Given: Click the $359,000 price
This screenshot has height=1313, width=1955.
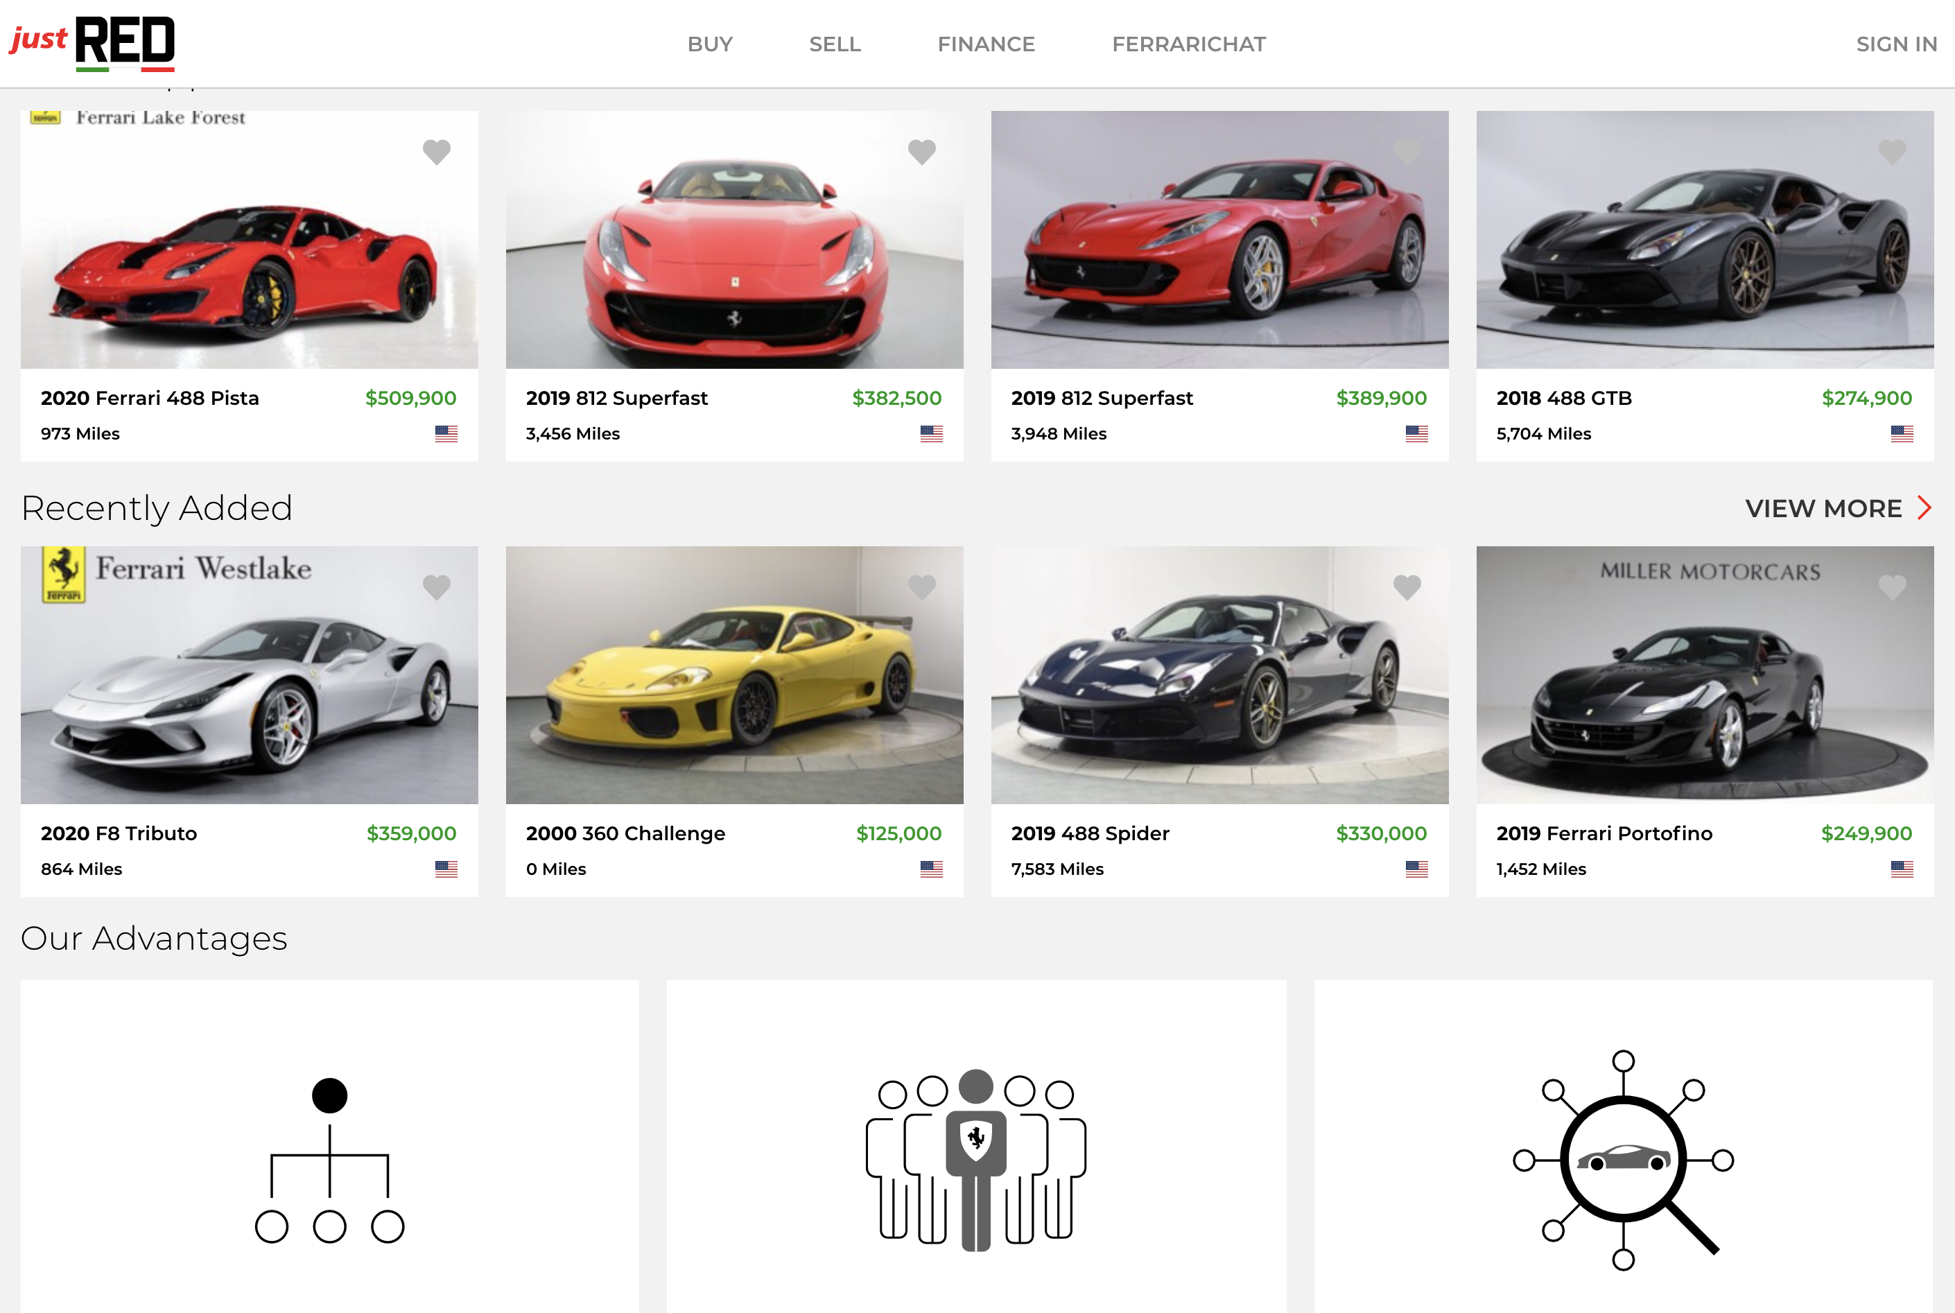Looking at the screenshot, I should click(412, 834).
